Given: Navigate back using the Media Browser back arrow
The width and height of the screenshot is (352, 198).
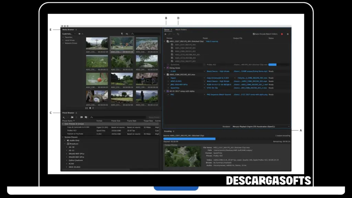Looking at the screenshot, I should point(79,33).
